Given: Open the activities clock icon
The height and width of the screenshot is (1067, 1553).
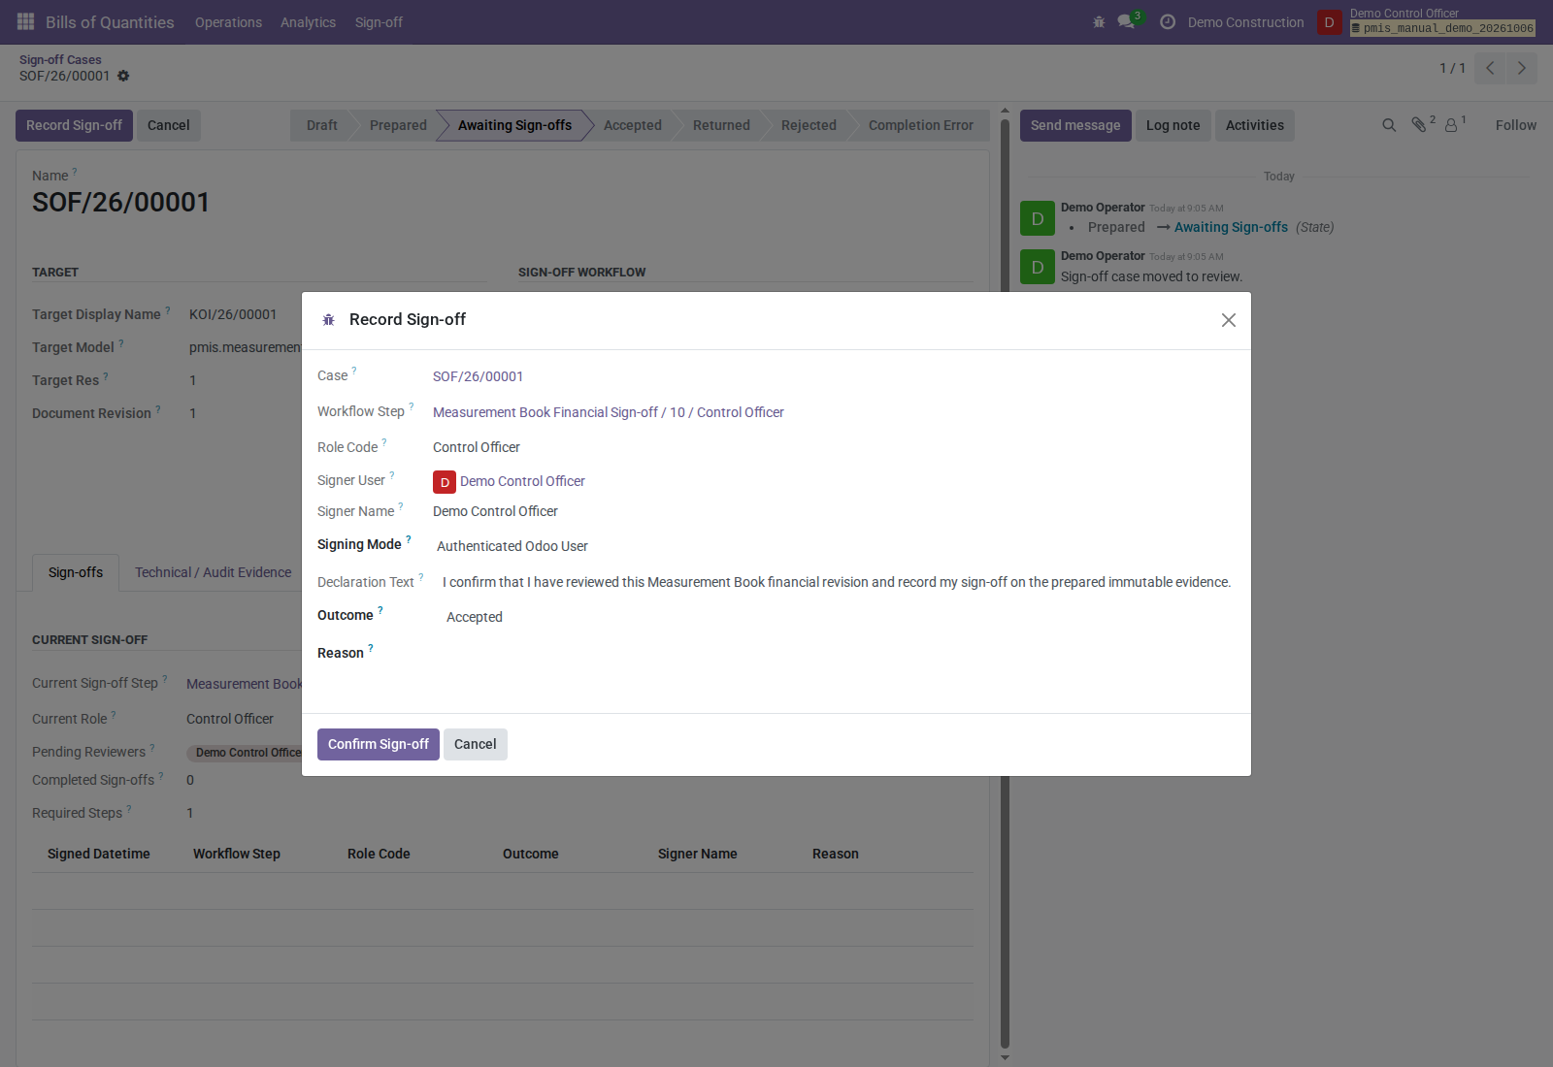Looking at the screenshot, I should pyautogui.click(x=1168, y=21).
